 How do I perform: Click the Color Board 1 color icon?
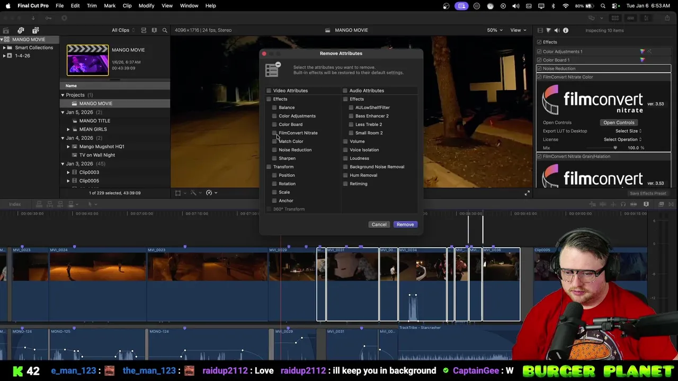pyautogui.click(x=643, y=60)
